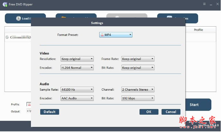
Task: Open the Frame Rate dropdown
Action: click(138, 59)
